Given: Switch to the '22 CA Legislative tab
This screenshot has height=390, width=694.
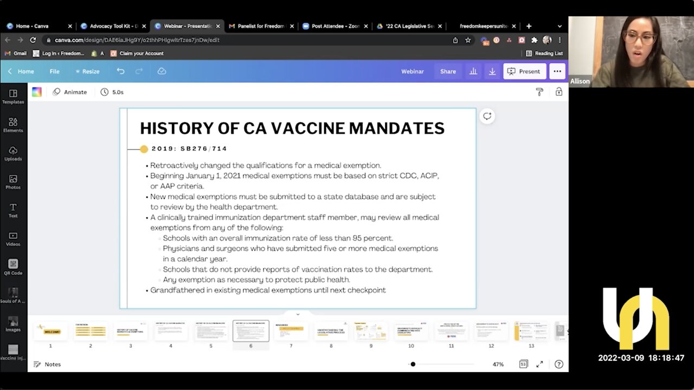Looking at the screenshot, I should pos(410,26).
